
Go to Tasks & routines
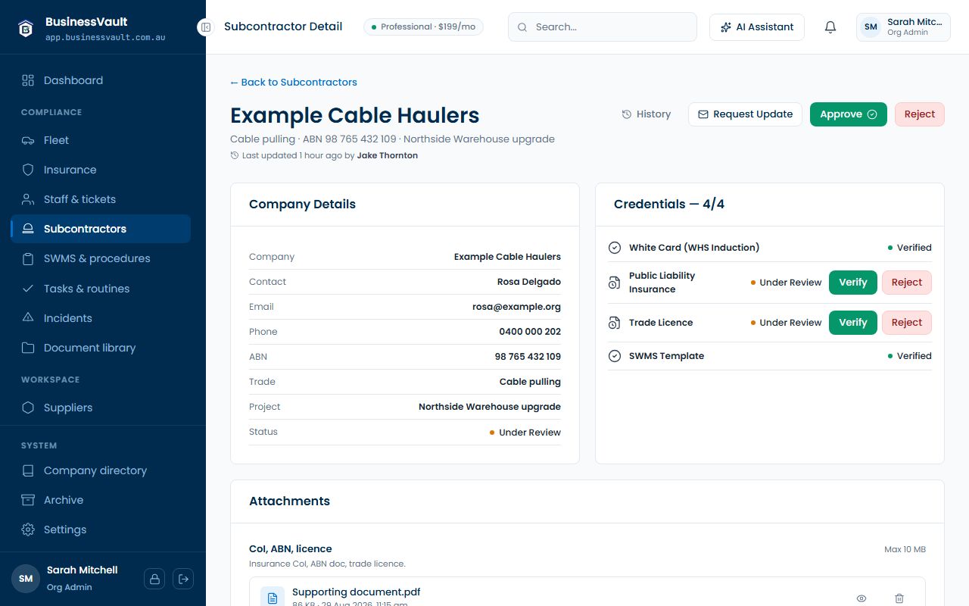point(101,289)
